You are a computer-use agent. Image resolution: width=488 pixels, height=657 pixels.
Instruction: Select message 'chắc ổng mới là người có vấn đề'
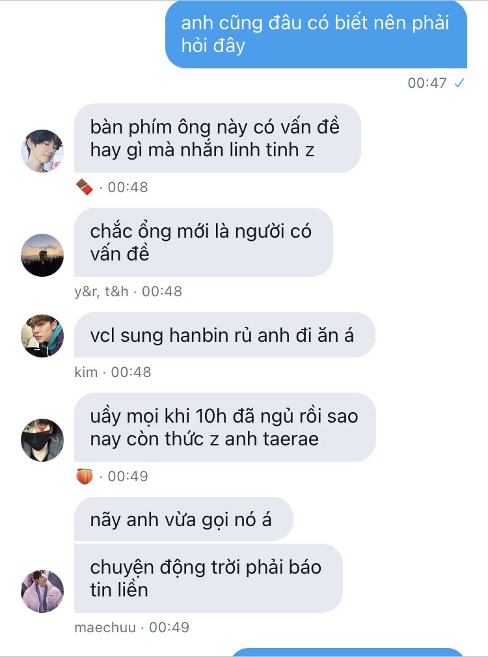click(x=204, y=242)
